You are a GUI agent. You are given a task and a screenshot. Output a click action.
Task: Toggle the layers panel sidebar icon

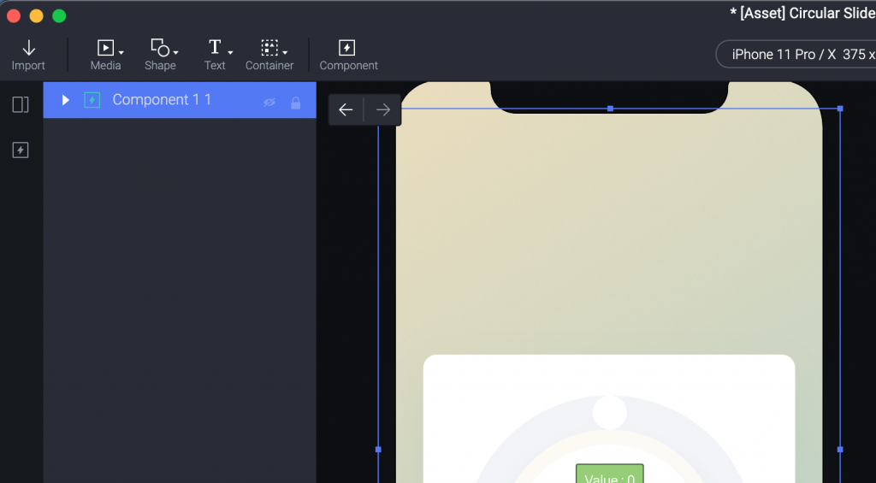point(21,104)
